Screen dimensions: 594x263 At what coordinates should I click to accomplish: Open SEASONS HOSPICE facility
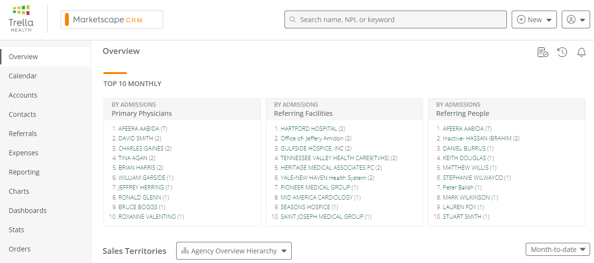305,207
